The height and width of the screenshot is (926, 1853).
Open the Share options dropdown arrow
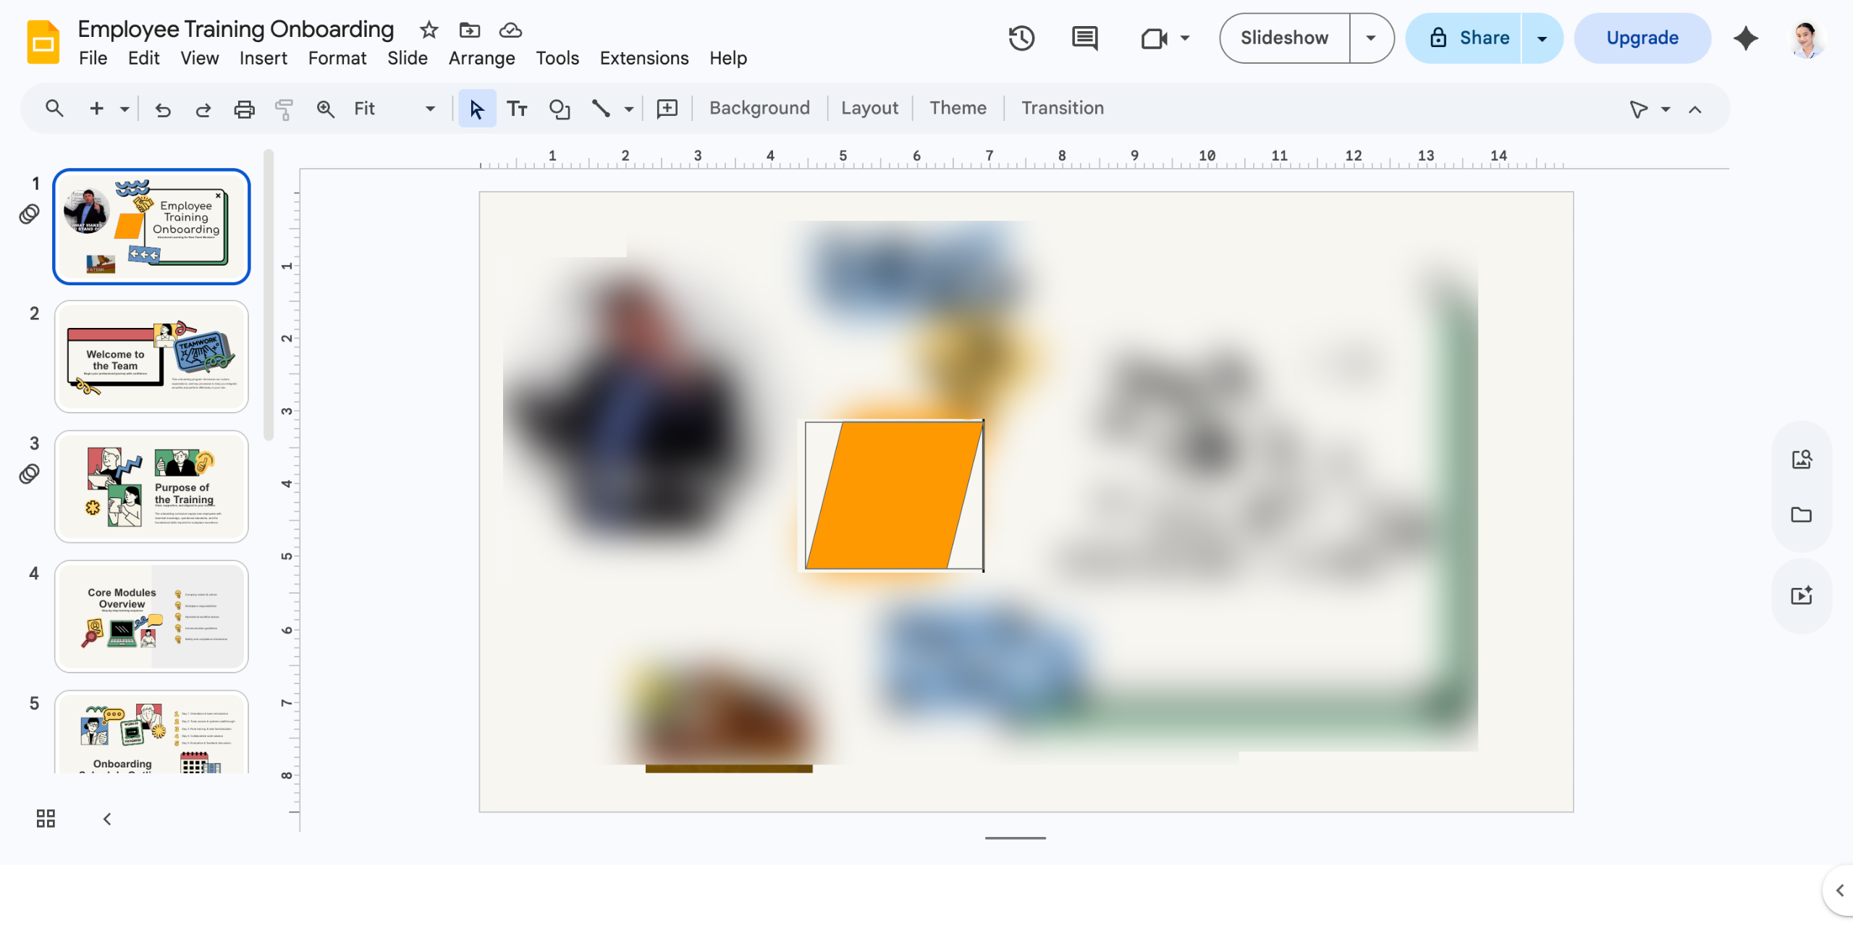[x=1542, y=38]
